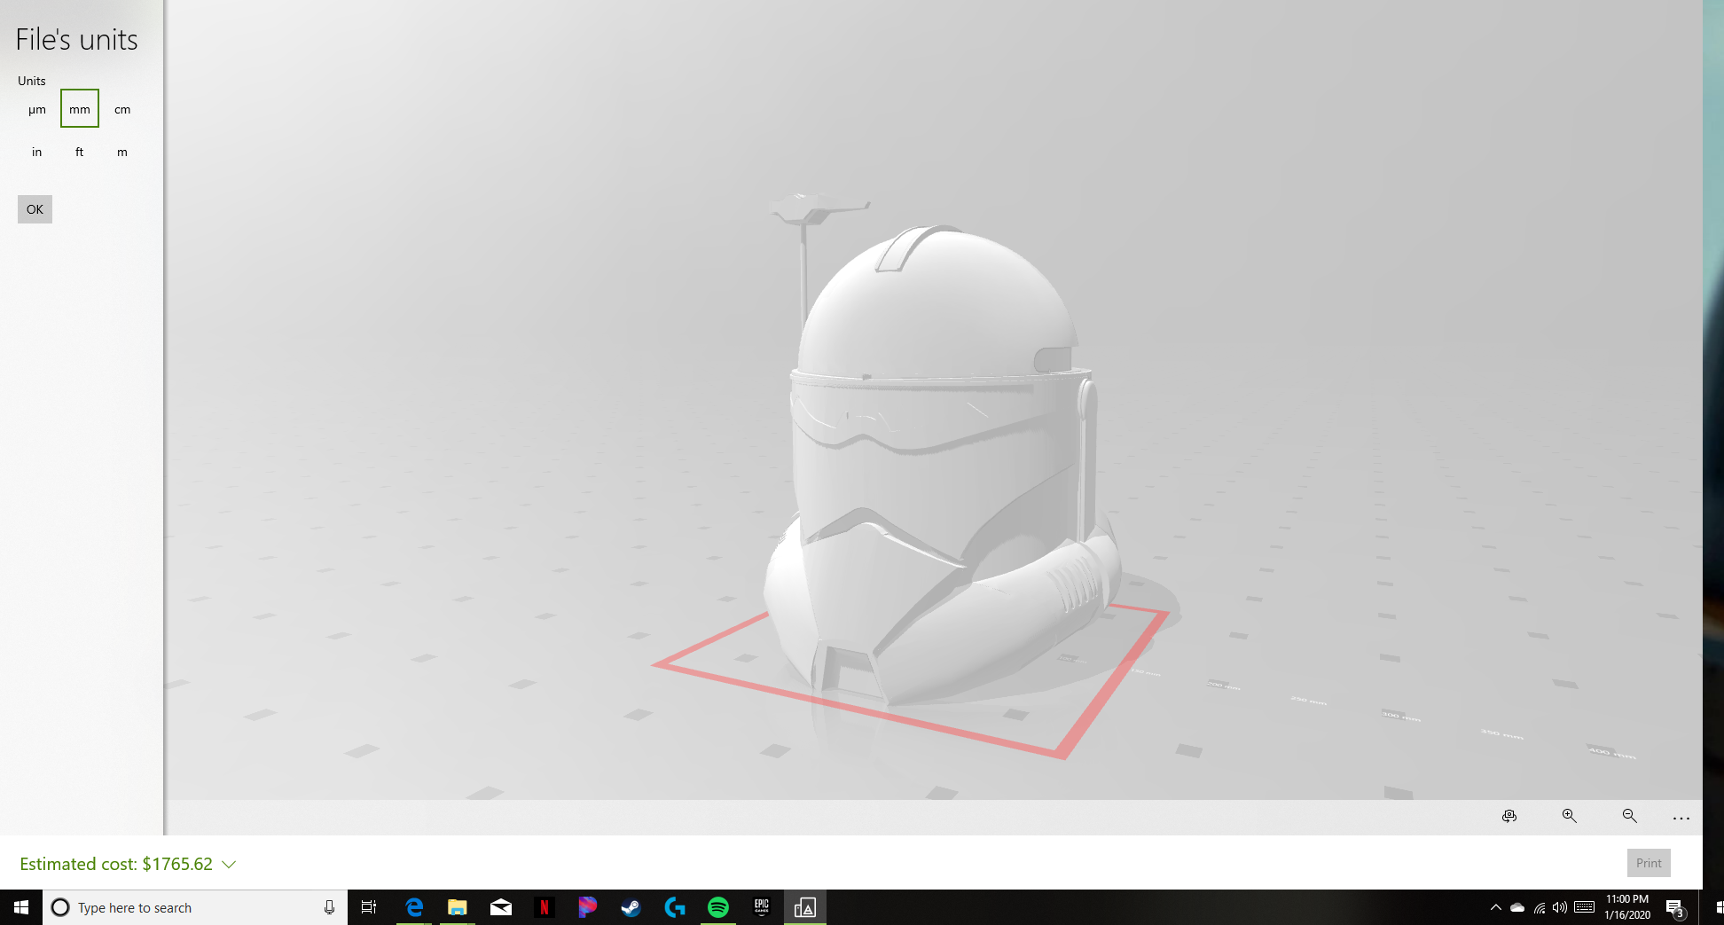1724x925 pixels.
Task: Zoom out from the model
Action: [1630, 817]
